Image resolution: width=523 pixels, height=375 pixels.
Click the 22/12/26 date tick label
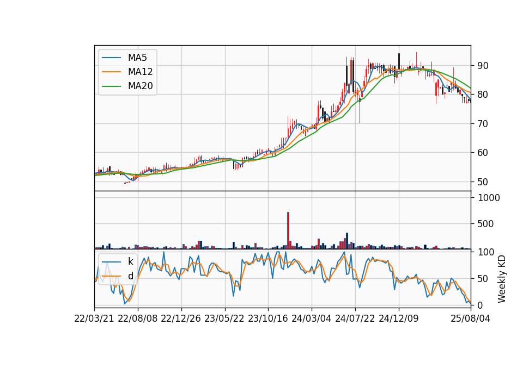(x=181, y=318)
